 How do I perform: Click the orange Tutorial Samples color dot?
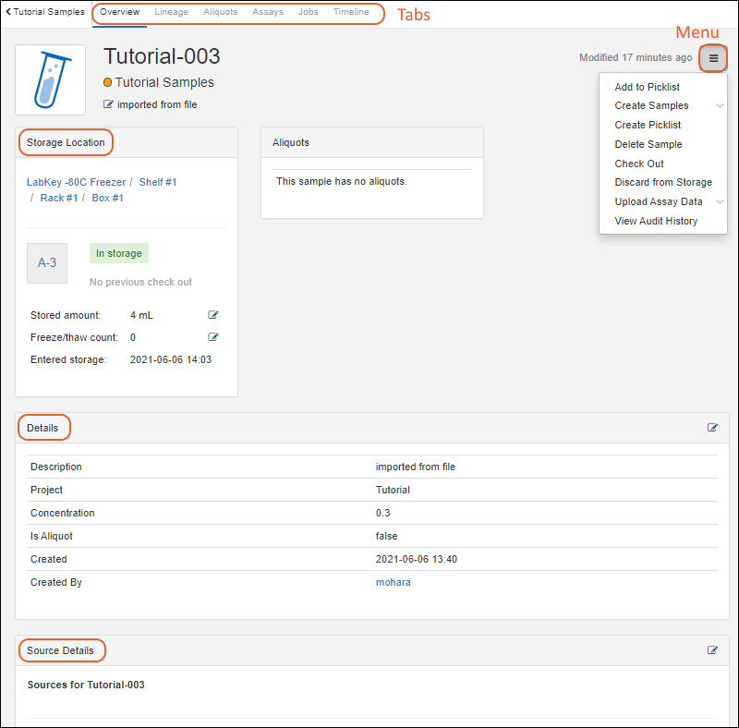(108, 83)
